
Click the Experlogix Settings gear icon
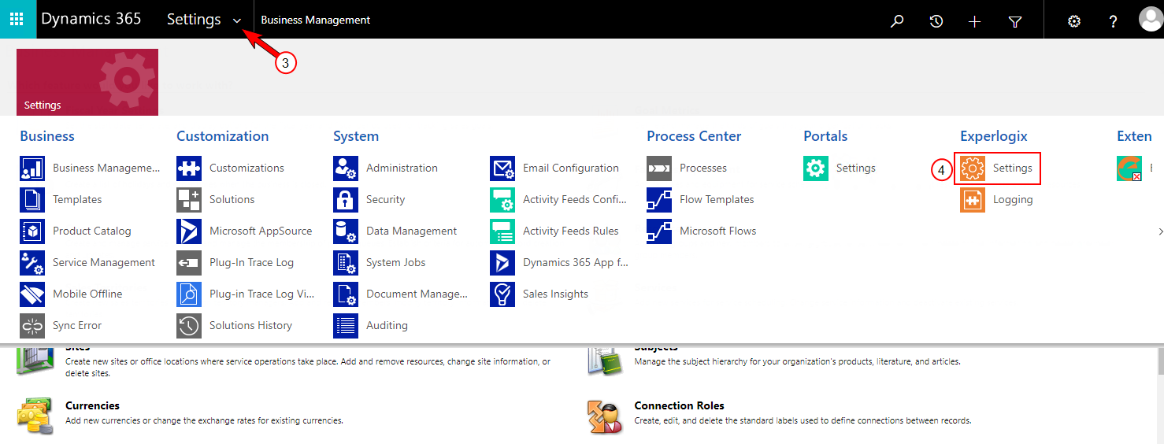tap(973, 168)
